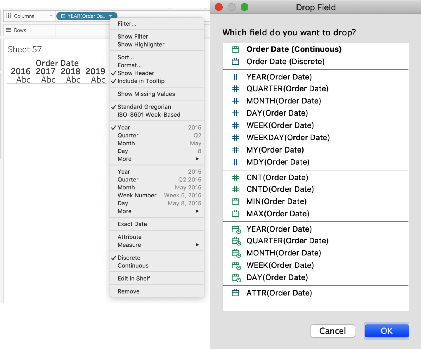Image resolution: width=421 pixels, height=349 pixels.
Task: Choose Exact Date menu entry
Action: 157,224
